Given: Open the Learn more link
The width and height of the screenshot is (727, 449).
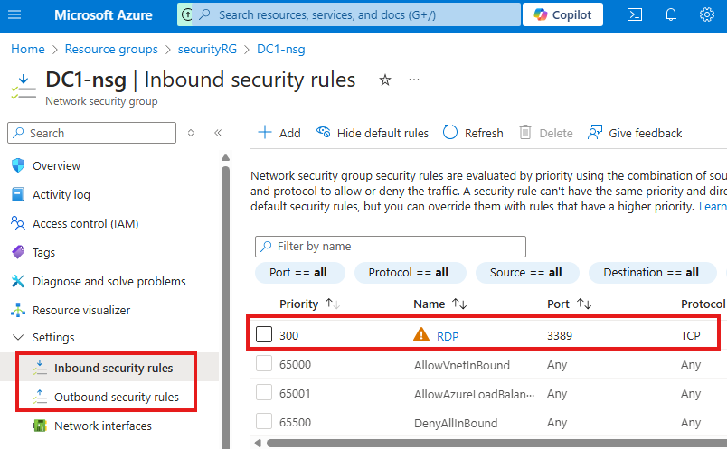Looking at the screenshot, I should pos(713,207).
